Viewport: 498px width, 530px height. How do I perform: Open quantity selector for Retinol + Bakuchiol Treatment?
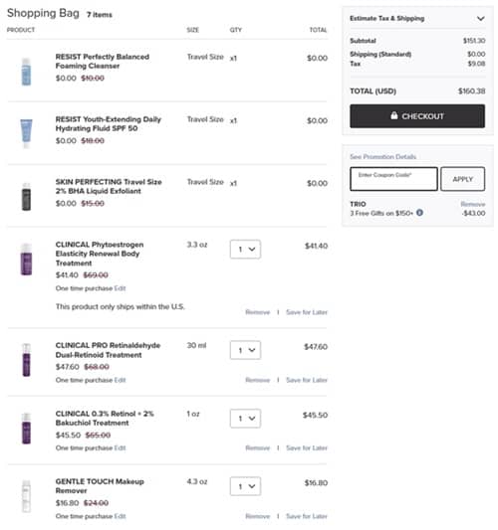[245, 418]
